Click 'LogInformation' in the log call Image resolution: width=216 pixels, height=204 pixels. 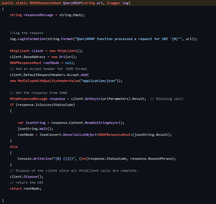point(31,39)
